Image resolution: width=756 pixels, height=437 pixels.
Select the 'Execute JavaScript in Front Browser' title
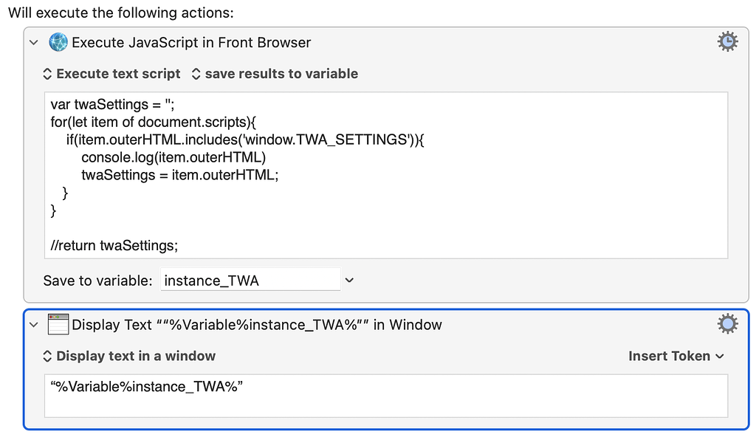coord(191,43)
